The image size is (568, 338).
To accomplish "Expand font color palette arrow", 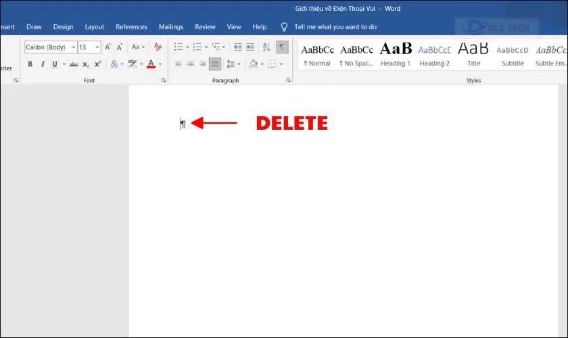I will [x=160, y=64].
